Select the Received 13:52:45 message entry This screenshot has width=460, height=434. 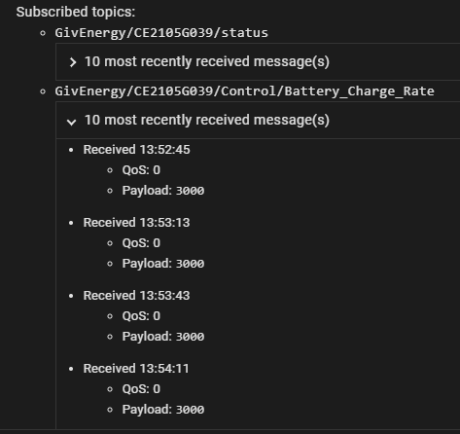pos(136,150)
